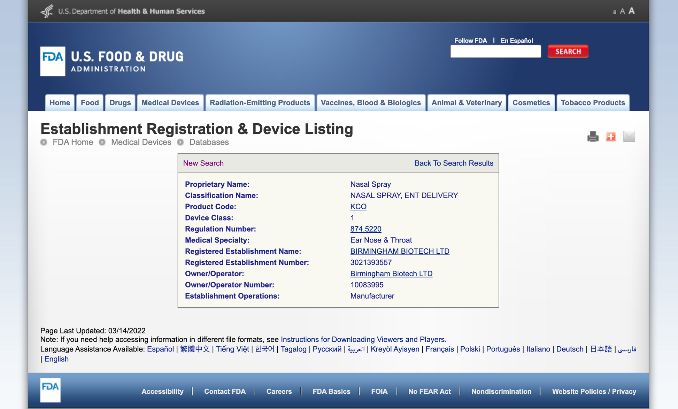The height and width of the screenshot is (409, 678).
Task: Select Español language assistance
Action: 160,349
